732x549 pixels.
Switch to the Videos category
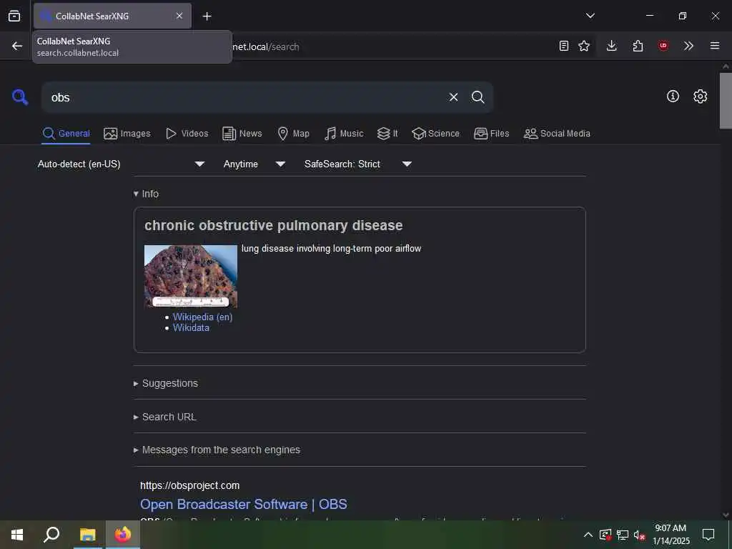point(187,134)
